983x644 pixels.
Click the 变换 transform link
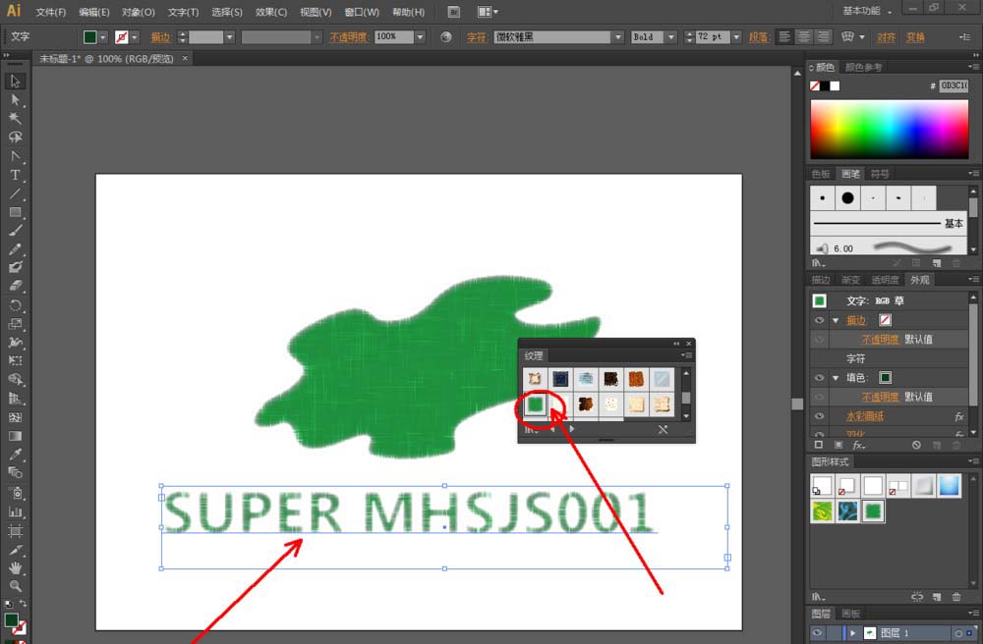[x=915, y=36]
